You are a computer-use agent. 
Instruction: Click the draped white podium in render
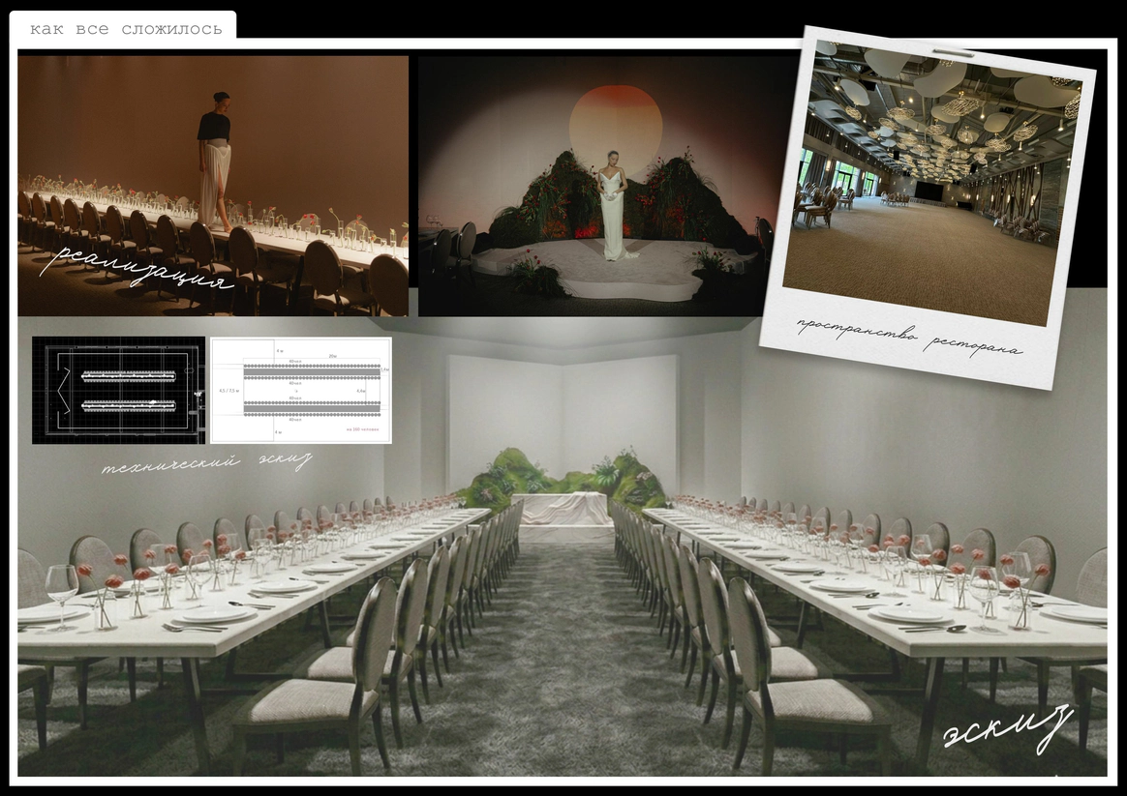(x=566, y=510)
